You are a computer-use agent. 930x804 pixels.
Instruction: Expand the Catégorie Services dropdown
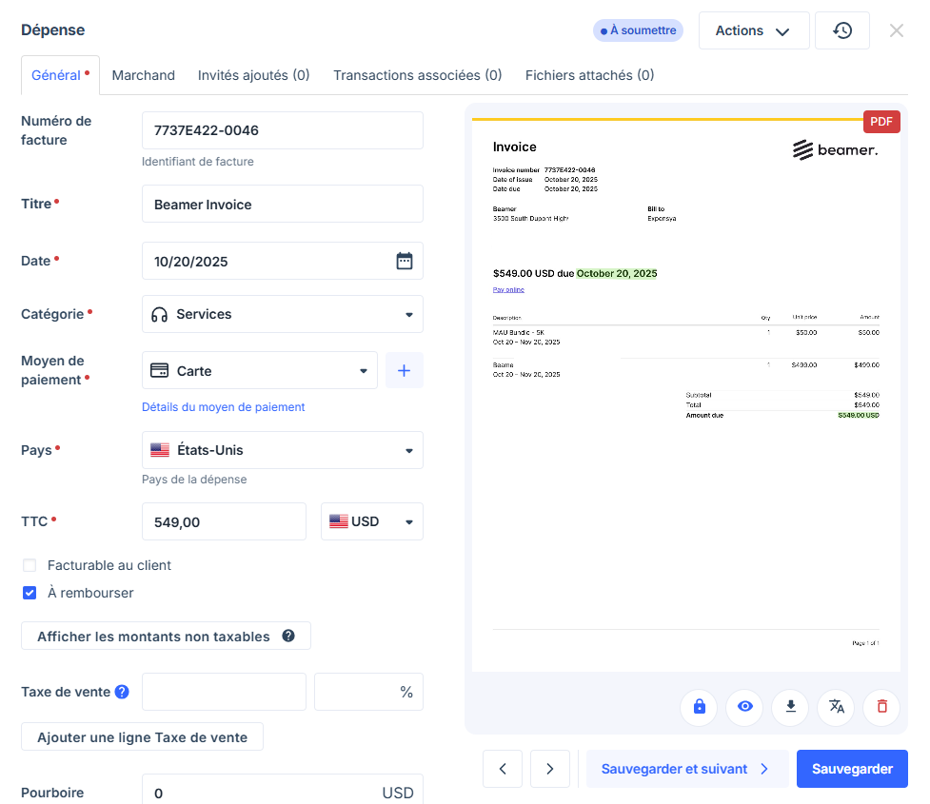click(x=282, y=314)
